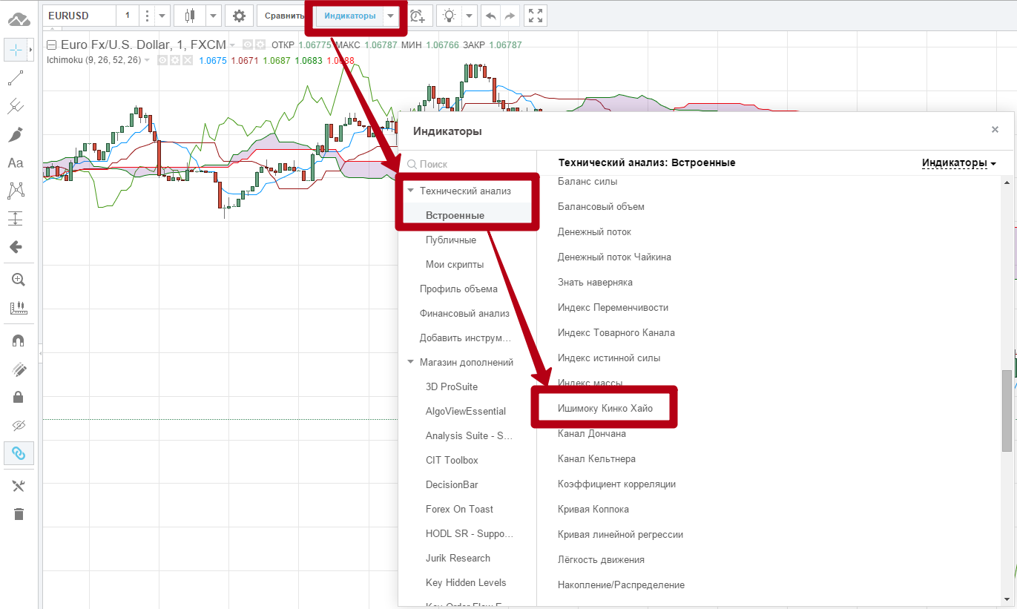Click the EURUSD symbol input field
This screenshot has width=1017, height=609.
[79, 16]
